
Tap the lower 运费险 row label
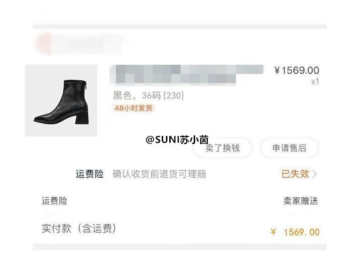55,201
